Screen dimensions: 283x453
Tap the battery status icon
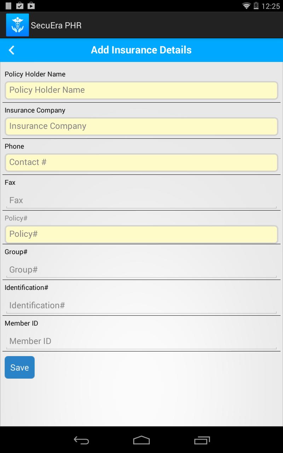[x=256, y=6]
